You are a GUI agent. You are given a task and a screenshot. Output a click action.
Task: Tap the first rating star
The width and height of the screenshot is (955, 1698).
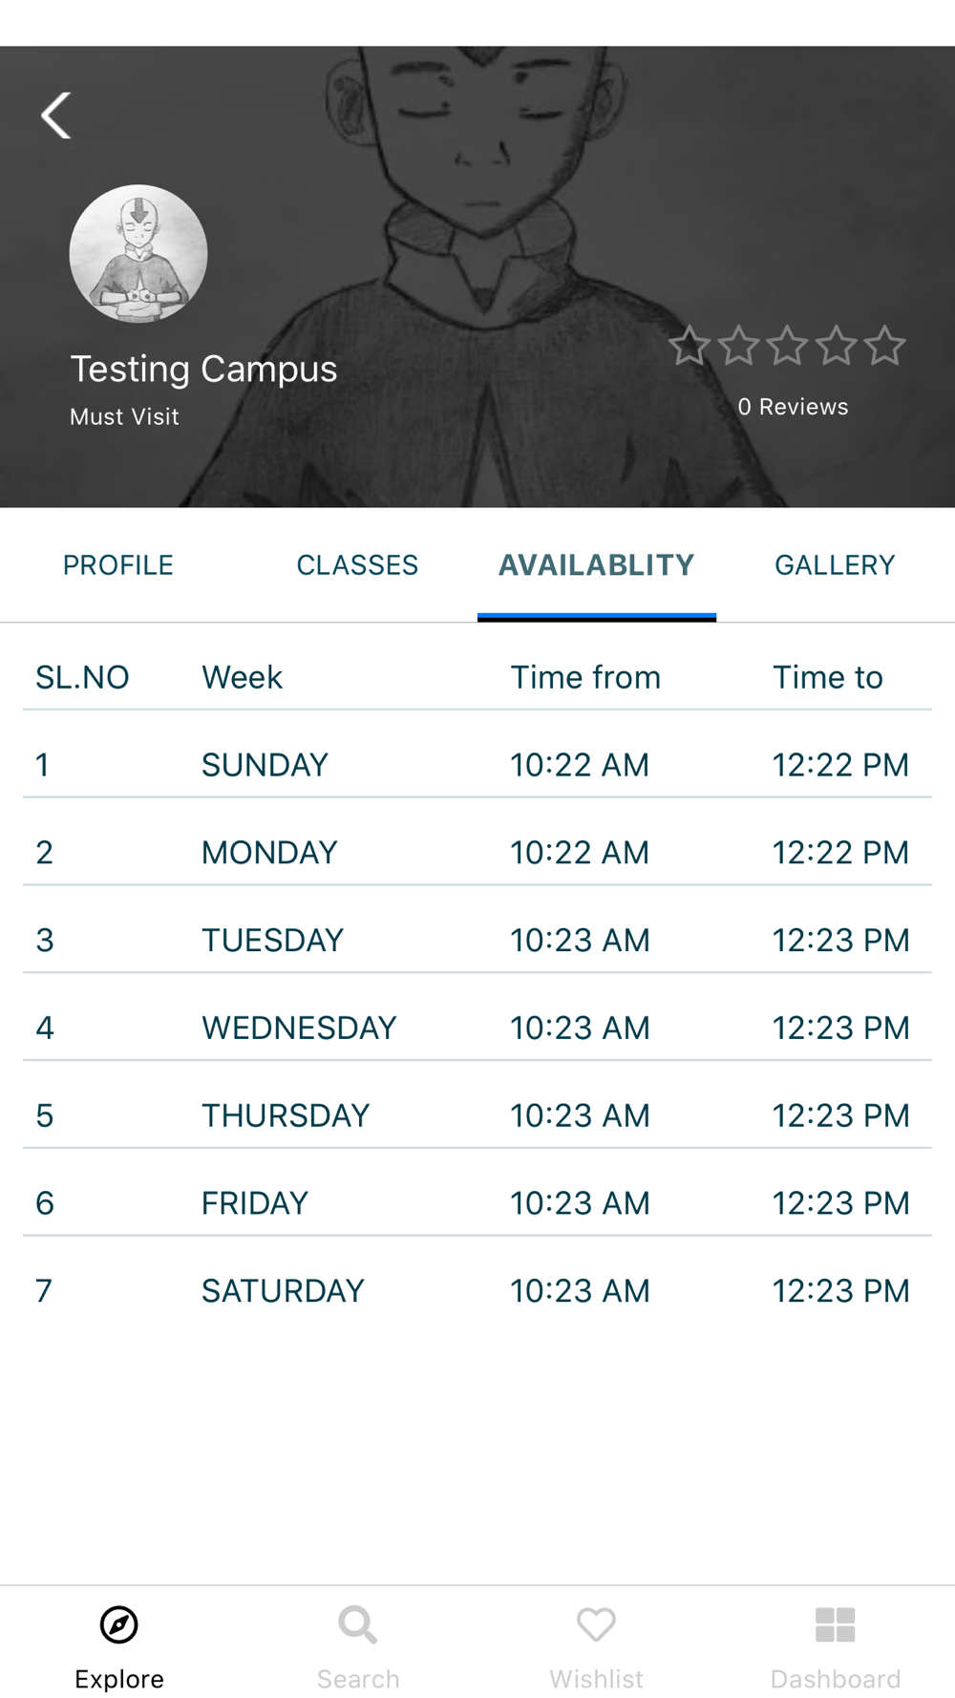tap(690, 346)
